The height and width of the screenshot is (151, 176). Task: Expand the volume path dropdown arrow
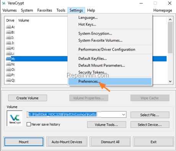pyautogui.click(x=123, y=115)
